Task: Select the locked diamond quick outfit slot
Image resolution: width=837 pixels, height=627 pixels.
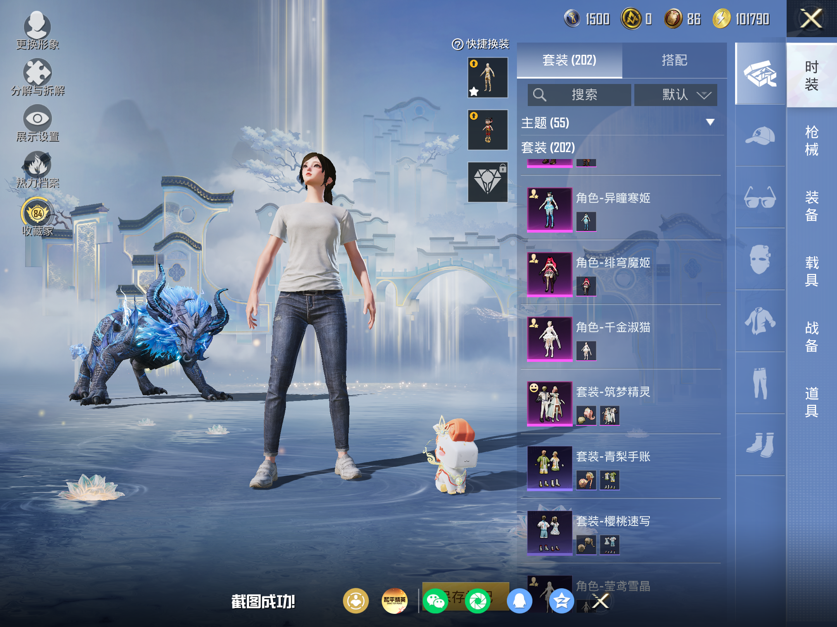Action: (488, 182)
